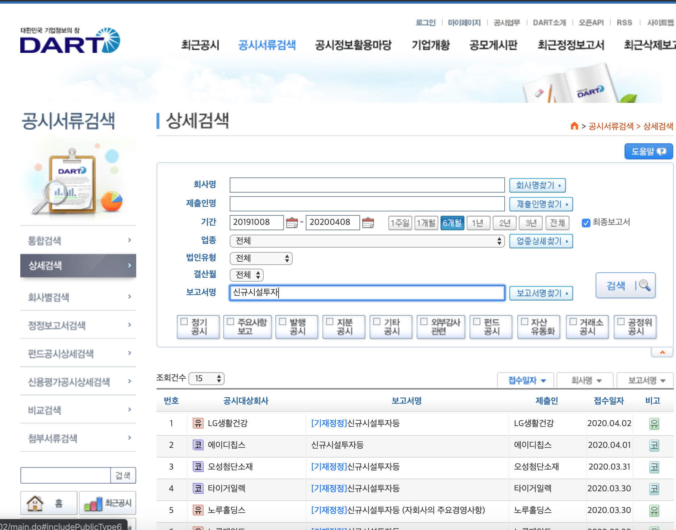Click the DART logo

tap(70, 40)
